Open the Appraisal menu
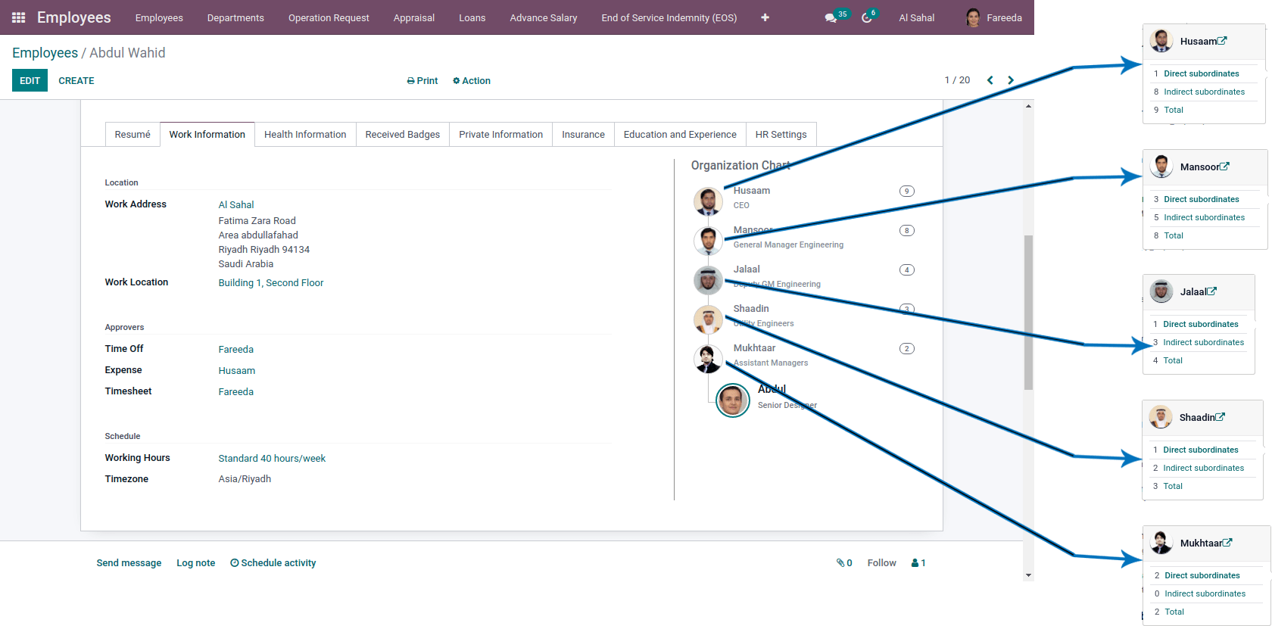The width and height of the screenshot is (1272, 626). coord(414,17)
